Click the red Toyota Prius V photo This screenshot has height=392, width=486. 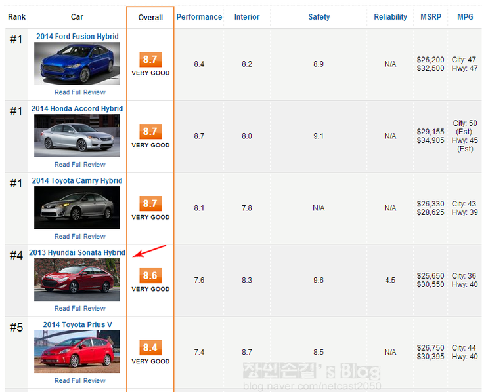coord(77,352)
